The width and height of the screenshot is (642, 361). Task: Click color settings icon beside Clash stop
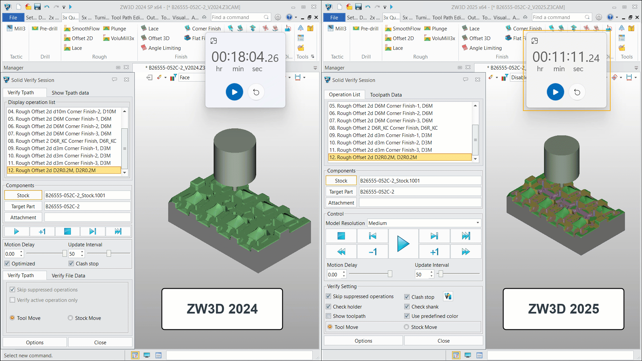[x=448, y=296]
